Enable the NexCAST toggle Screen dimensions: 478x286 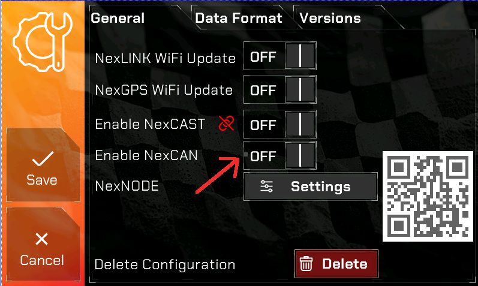pos(280,124)
